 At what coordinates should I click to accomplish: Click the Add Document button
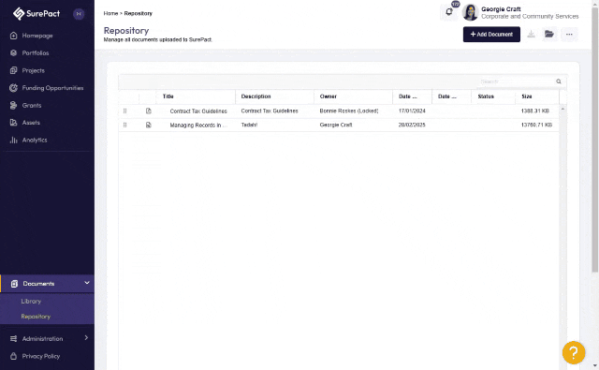(x=491, y=35)
